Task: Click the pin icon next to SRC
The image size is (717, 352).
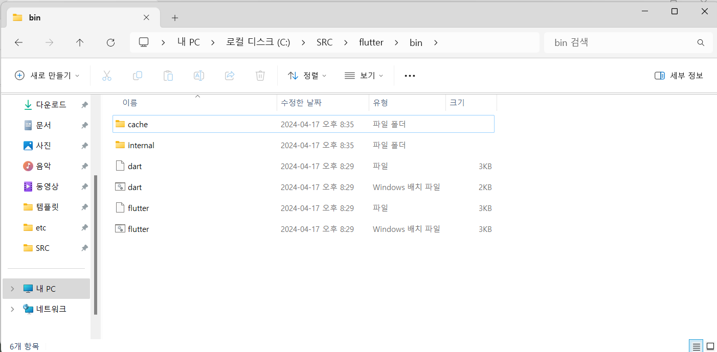Action: 84,248
